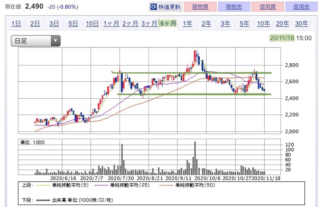Select the active 6ヶ月 tab
This screenshot has height=207, width=320.
[x=168, y=24]
